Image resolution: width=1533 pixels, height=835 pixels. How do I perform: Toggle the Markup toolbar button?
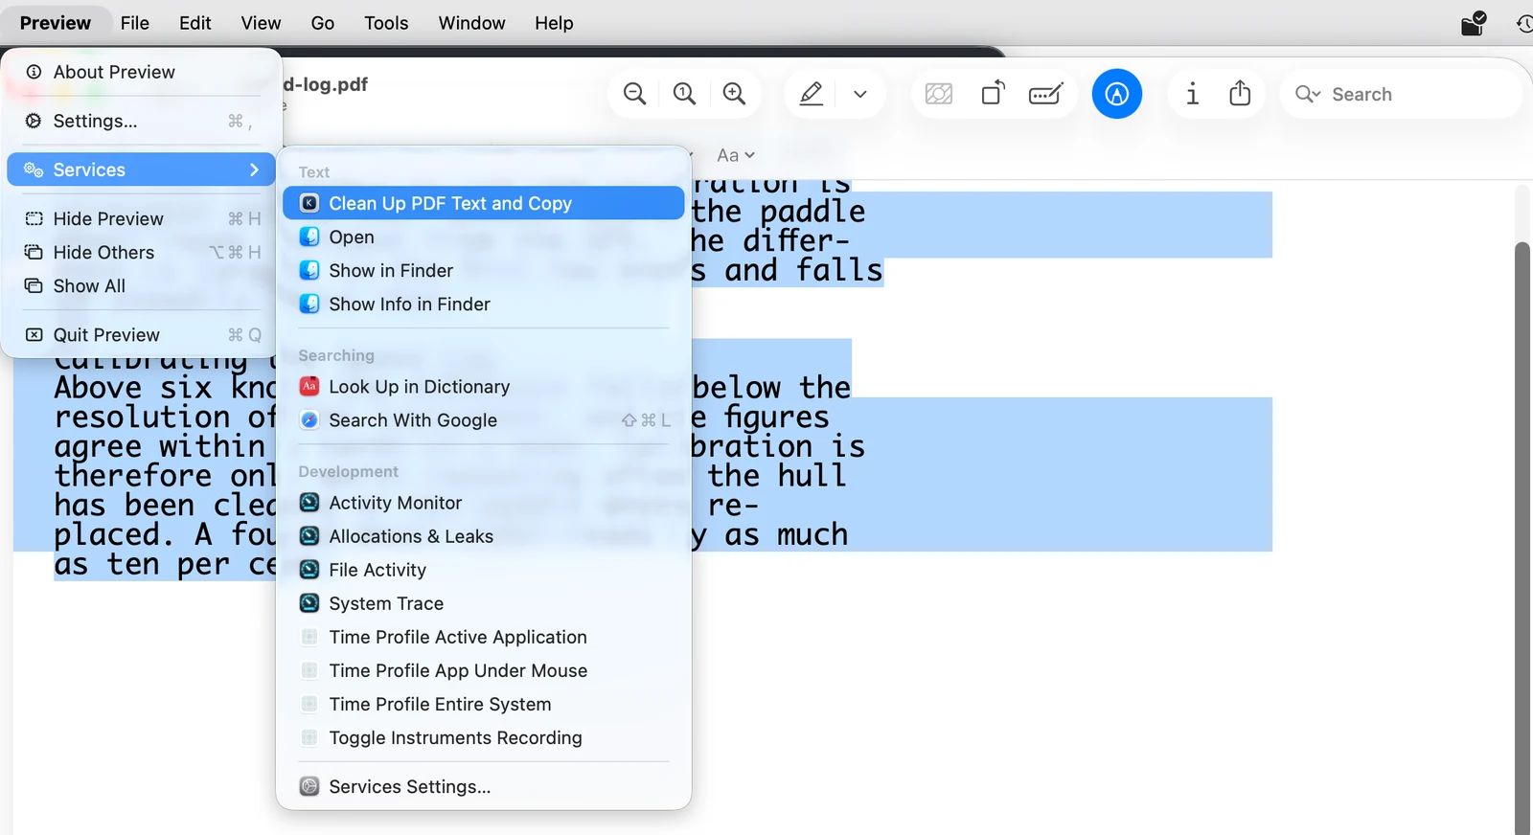pyautogui.click(x=1117, y=94)
